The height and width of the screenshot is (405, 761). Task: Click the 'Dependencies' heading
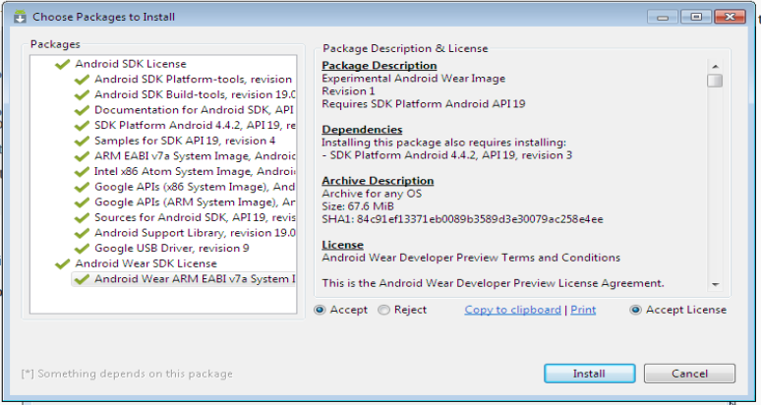point(362,130)
